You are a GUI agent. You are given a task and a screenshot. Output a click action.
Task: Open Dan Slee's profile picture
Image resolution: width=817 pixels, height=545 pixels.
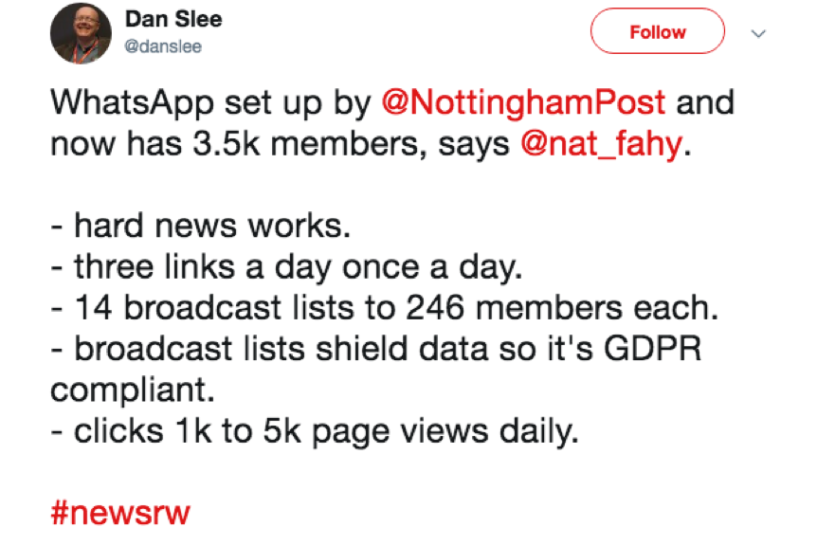coord(81,33)
